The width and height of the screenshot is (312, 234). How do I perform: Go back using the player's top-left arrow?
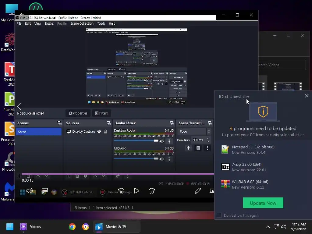(22, 15)
